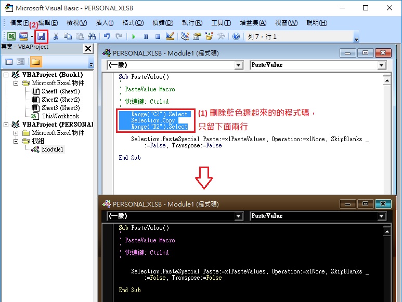The image size is (402, 302).
Task: Close the 專案 - VBAProject panel
Action: [88, 48]
